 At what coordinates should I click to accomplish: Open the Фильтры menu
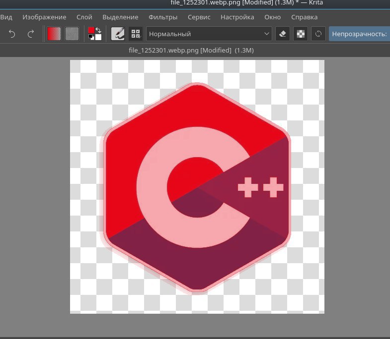click(163, 17)
